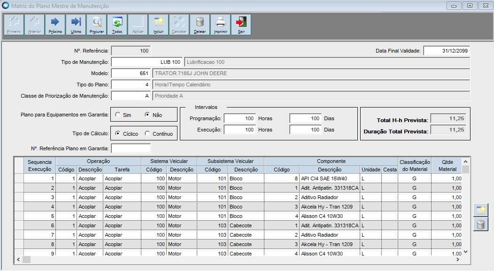Click the vertical scrollbar thumb in grid
This screenshot has width=494, height=271.
(x=466, y=169)
